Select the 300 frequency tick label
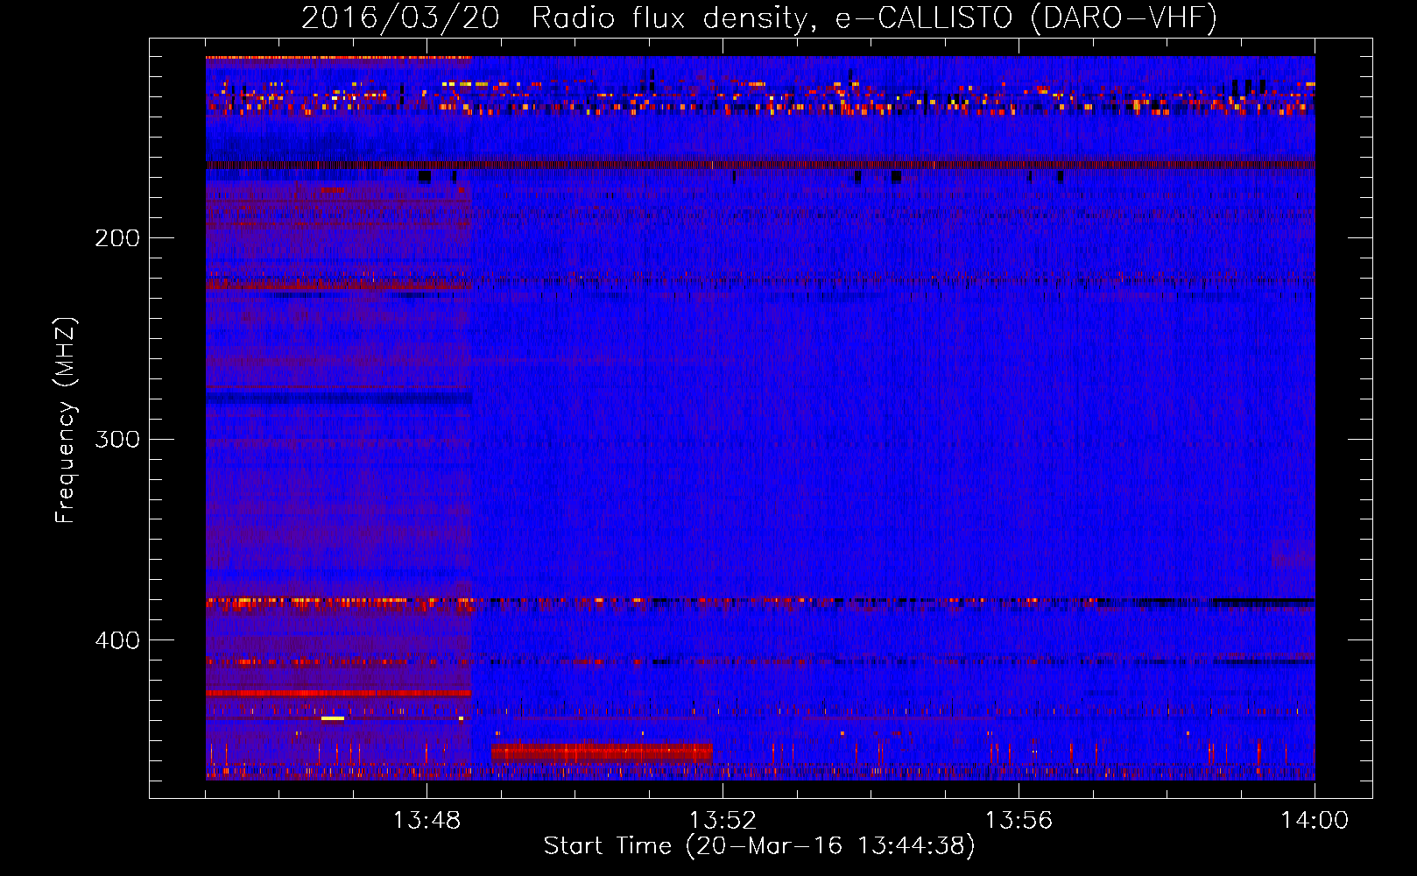The width and height of the screenshot is (1417, 876). (117, 439)
